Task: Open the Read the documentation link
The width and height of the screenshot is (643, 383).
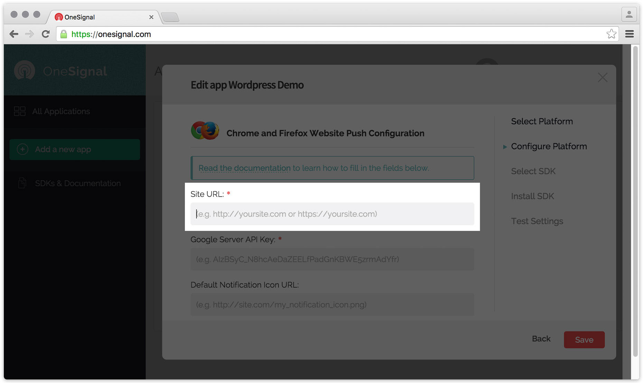Action: (x=244, y=168)
